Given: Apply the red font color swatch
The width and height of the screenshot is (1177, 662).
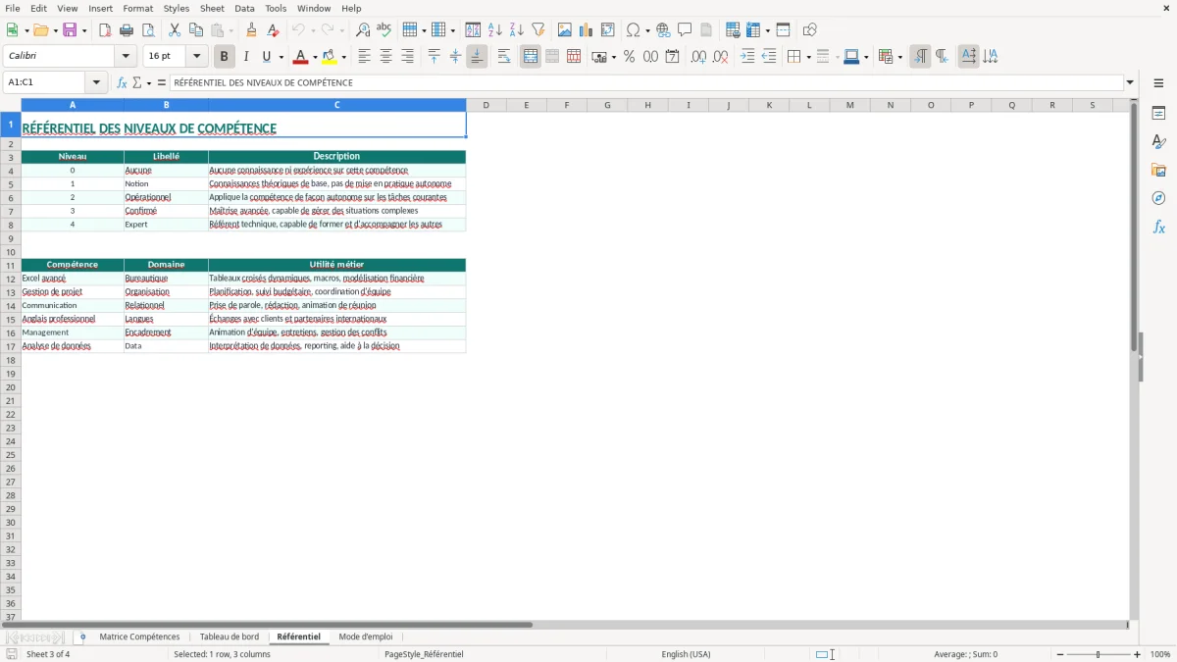Looking at the screenshot, I should [300, 57].
